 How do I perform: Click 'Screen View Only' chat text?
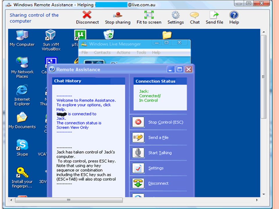tap(72, 127)
